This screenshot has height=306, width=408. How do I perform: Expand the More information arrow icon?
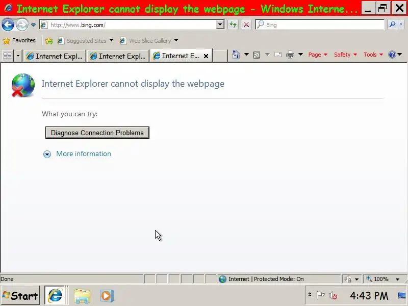pyautogui.click(x=47, y=155)
